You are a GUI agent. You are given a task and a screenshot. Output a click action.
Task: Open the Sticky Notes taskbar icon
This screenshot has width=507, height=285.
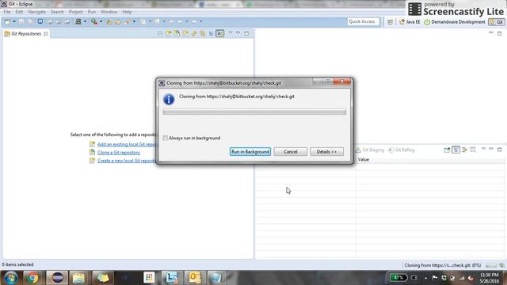[x=103, y=278]
